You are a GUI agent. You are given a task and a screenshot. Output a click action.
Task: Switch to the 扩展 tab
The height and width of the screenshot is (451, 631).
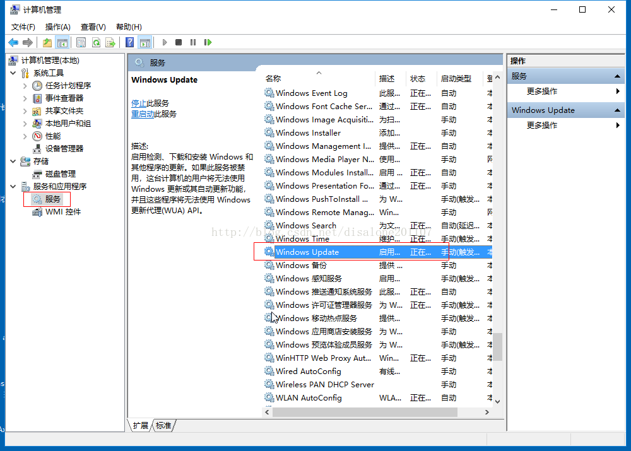(x=141, y=426)
